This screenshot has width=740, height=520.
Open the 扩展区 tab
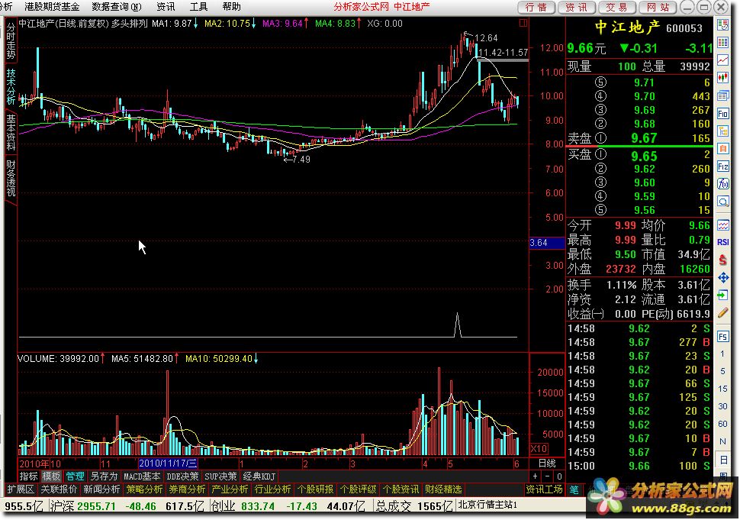click(x=21, y=489)
